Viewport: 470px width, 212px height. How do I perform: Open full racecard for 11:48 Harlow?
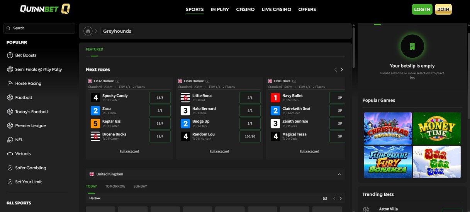(x=219, y=151)
